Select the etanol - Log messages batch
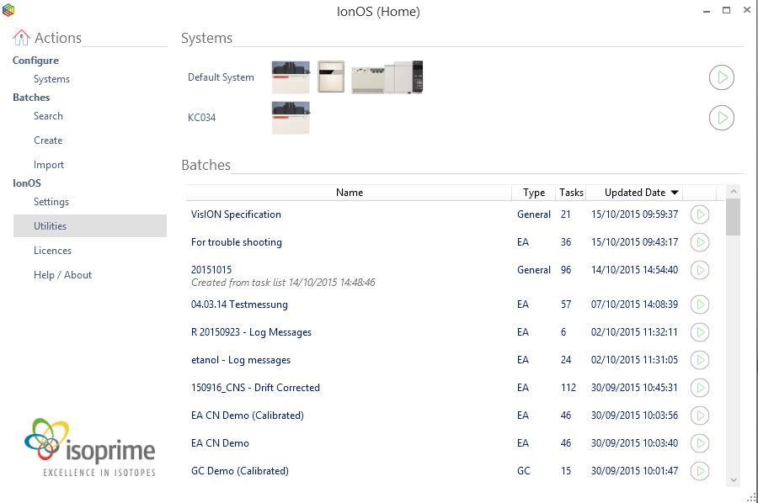This screenshot has height=503, width=758. [241, 360]
